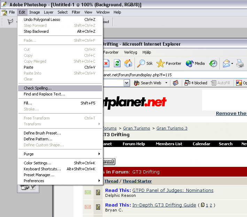Click the Search Web binoculars button

[x=147, y=83]
